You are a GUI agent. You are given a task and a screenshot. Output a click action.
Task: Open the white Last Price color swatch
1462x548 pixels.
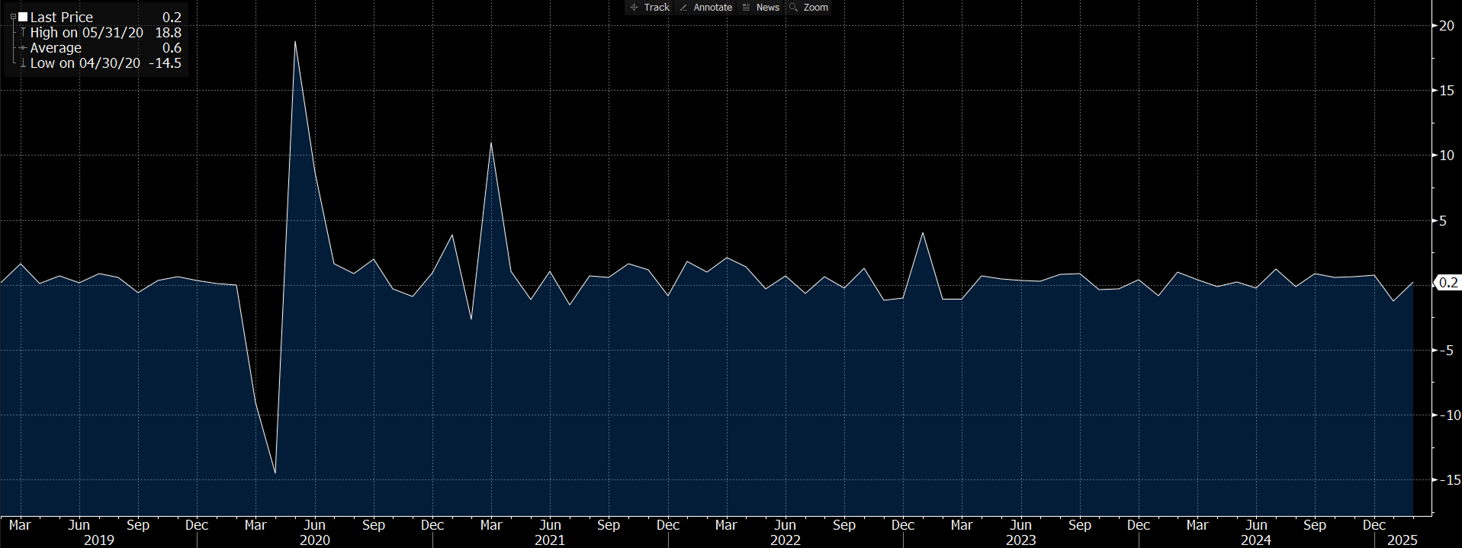tap(23, 17)
